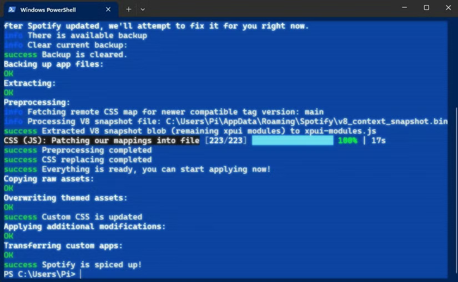Screen dimensions: 458x282
Task: Click the "Custom CSS is updated" line
Action: click(x=92, y=216)
